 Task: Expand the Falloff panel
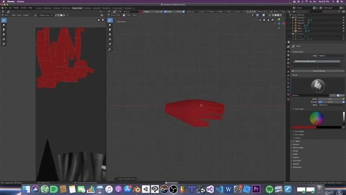(295, 154)
